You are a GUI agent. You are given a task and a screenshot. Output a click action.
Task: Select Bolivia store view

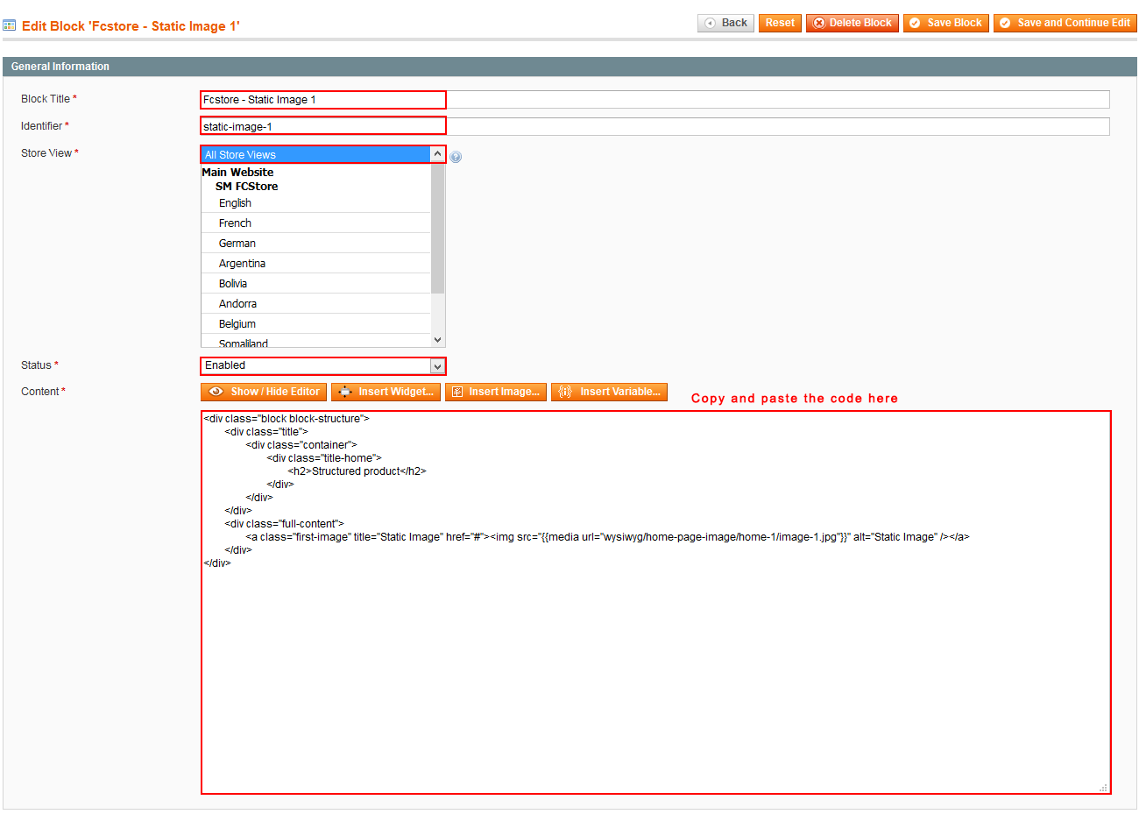click(x=316, y=284)
